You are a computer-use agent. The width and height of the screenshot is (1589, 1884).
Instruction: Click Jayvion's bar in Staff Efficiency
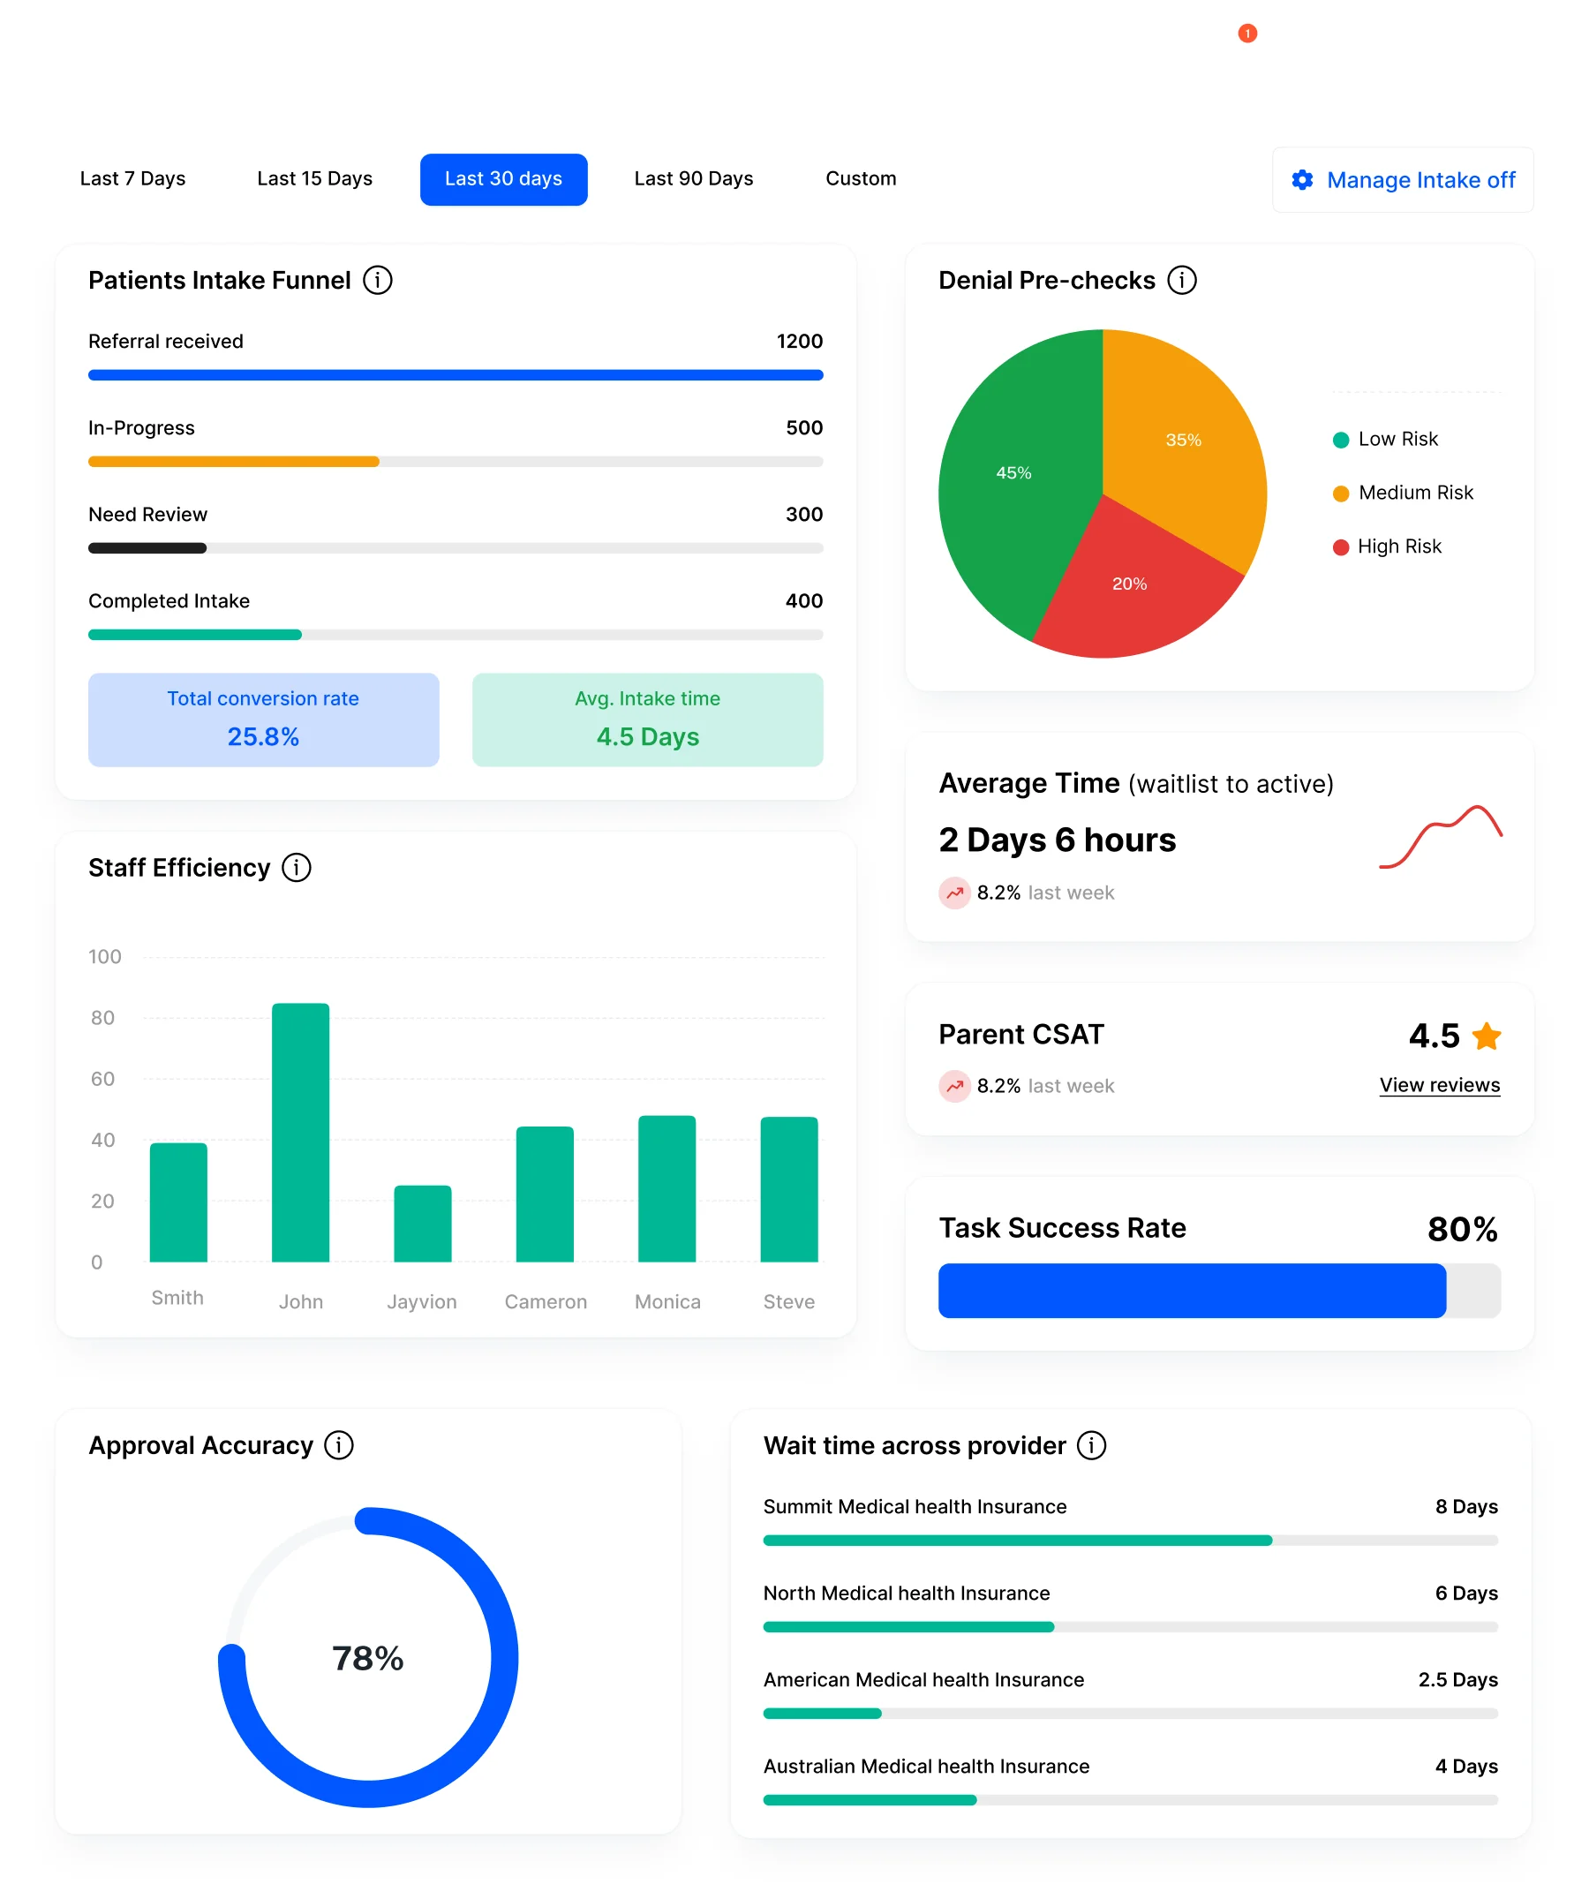(x=423, y=1224)
